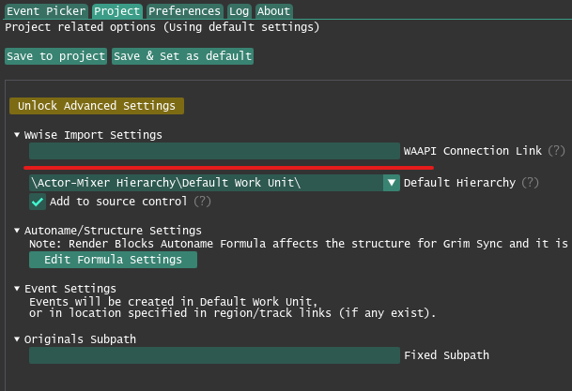The width and height of the screenshot is (572, 391).
Task: Collapse the Event Settings section
Action: tap(17, 289)
